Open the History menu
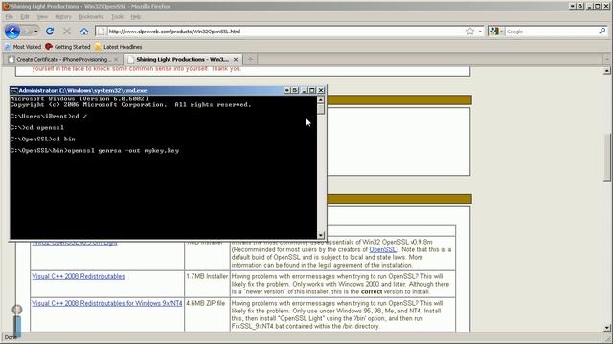Image resolution: width=613 pixels, height=344 pixels. point(63,17)
